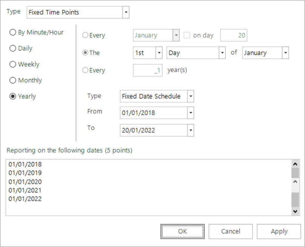Image resolution: width=305 pixels, height=247 pixels.
Task: Open the Fixed Time Points type dropdown
Action: (126, 12)
